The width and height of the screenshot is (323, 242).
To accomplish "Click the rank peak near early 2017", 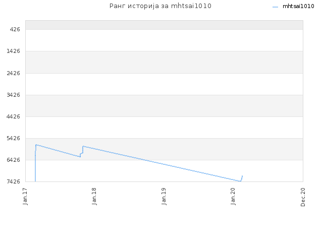I will tap(36, 145).
